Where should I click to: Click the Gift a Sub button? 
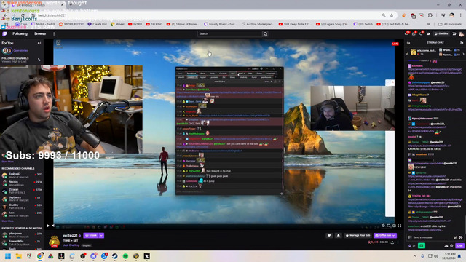(x=385, y=236)
